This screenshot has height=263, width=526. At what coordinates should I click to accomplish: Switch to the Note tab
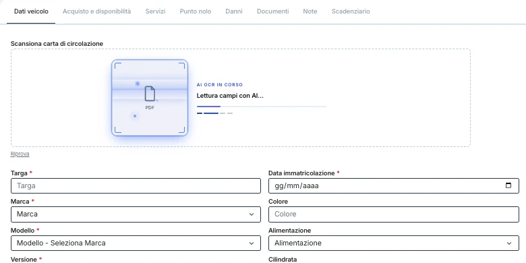coord(310,11)
